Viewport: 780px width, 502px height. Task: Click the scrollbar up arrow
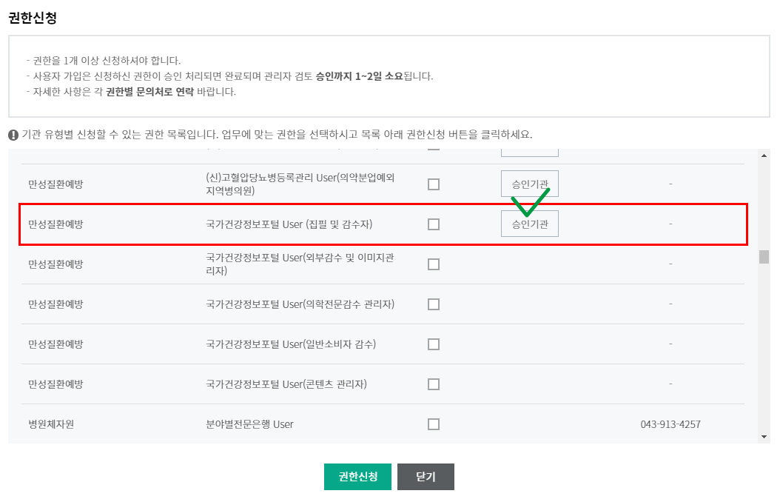tap(764, 155)
